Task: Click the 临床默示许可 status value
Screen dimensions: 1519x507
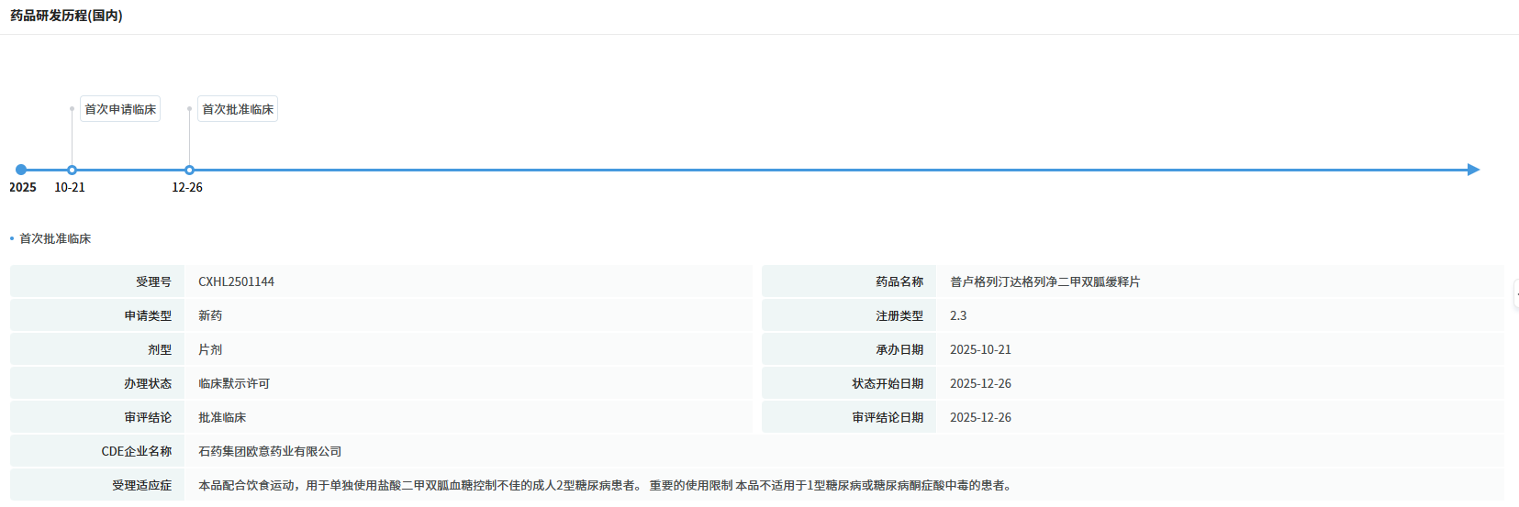Action: [x=234, y=383]
